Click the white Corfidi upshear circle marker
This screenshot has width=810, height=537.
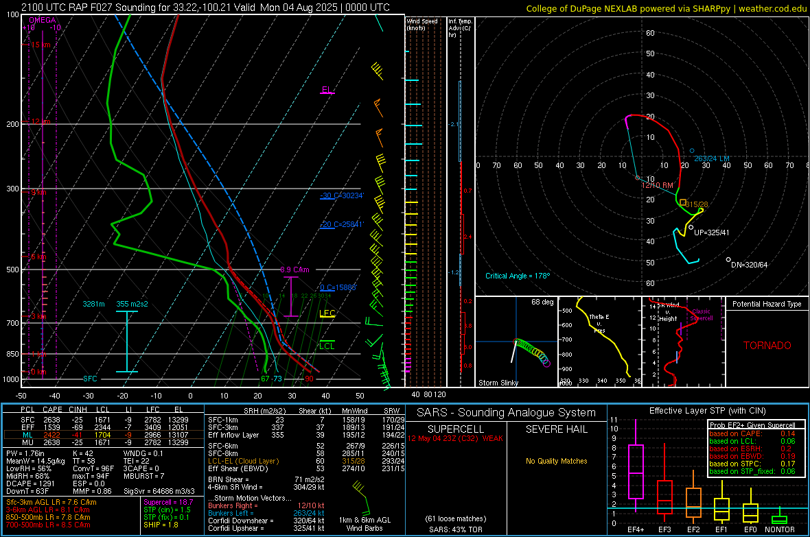691,227
